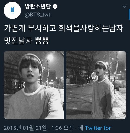The height and width of the screenshot is (133, 130).
Task: Tap the street lamp glow in left photo
Action: (50, 57)
